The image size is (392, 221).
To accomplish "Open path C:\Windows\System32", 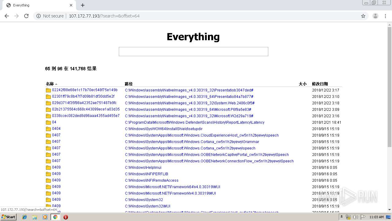I will (144, 200).
